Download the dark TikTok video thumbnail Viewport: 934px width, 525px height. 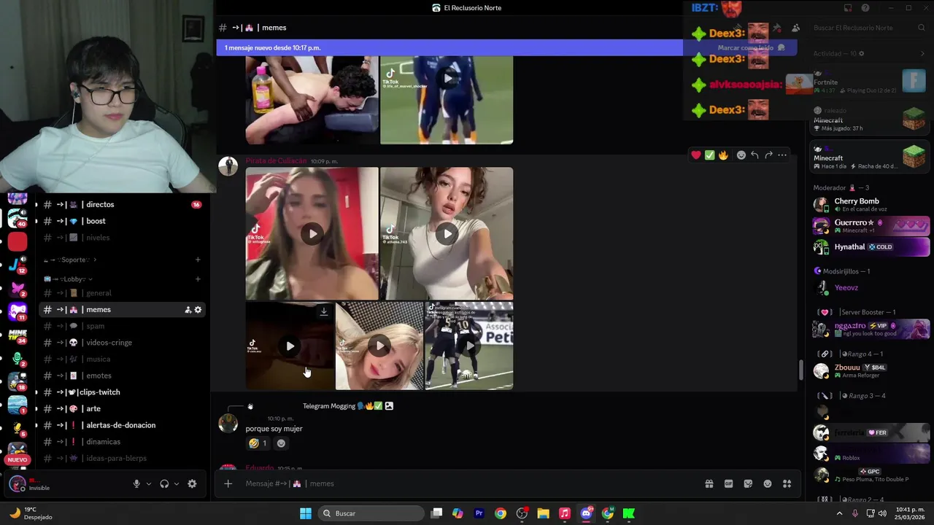(324, 311)
